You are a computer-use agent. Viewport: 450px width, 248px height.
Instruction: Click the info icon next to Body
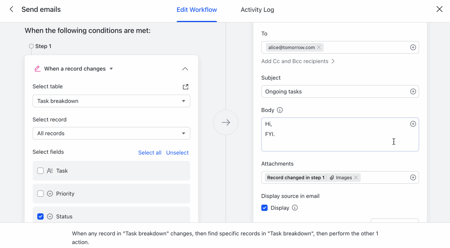[280, 110]
